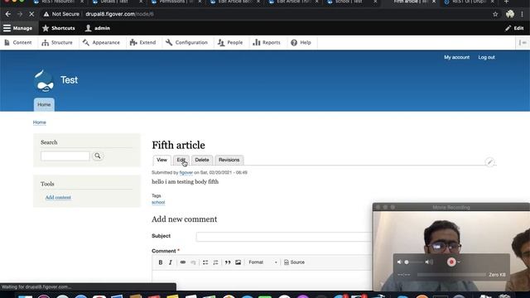Adjust the Movie Recording volume slider

point(414,262)
